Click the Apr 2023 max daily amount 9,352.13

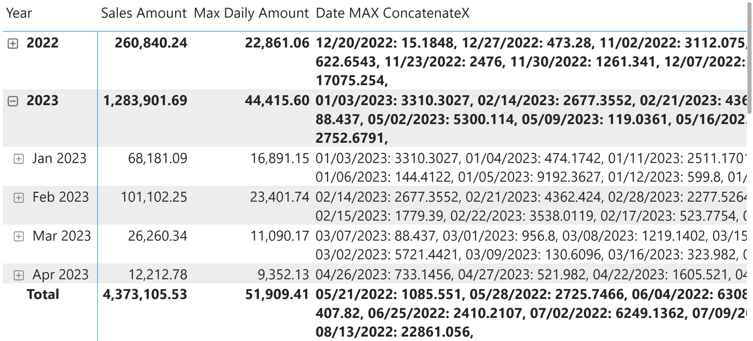(283, 275)
